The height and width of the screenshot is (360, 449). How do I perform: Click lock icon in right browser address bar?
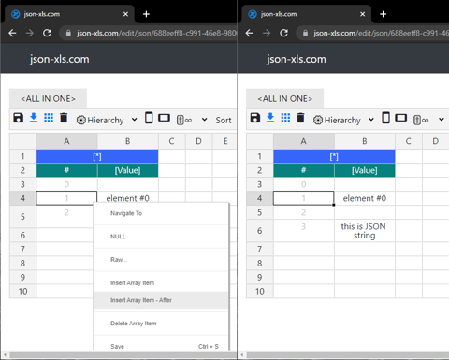coord(305,33)
